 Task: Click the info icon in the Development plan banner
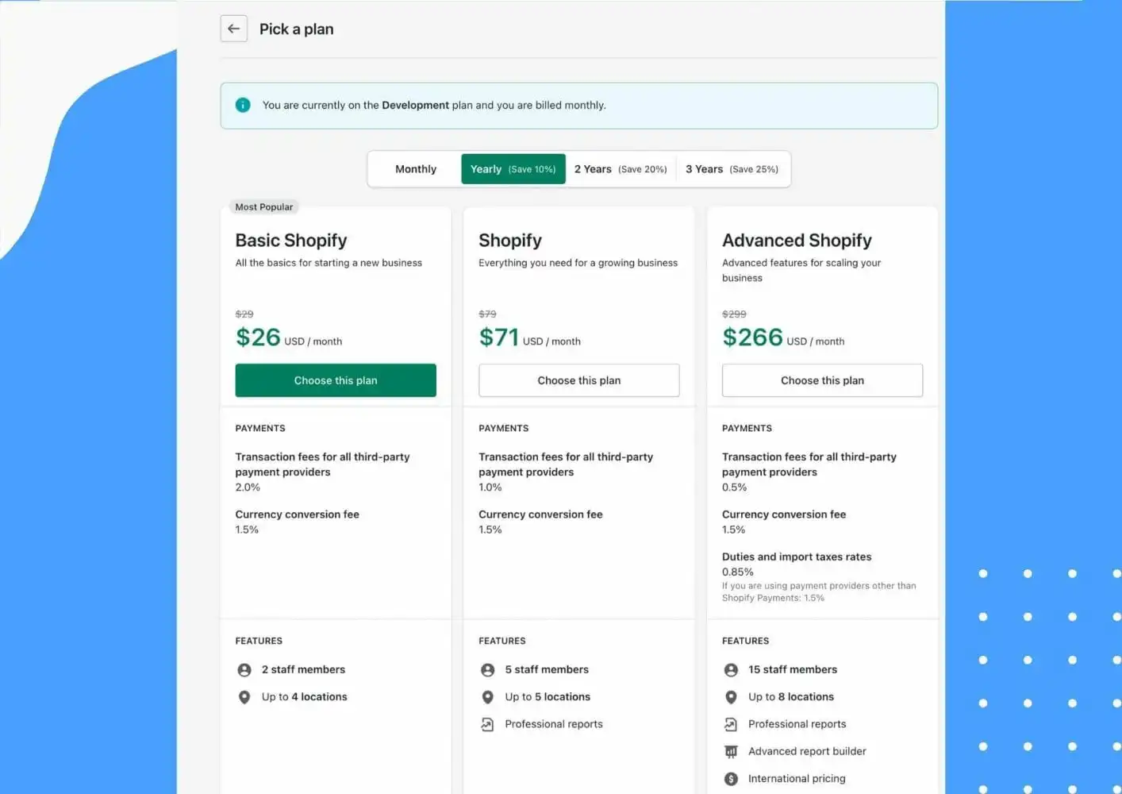coord(243,105)
